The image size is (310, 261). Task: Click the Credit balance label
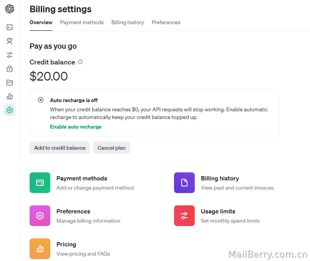(x=52, y=62)
